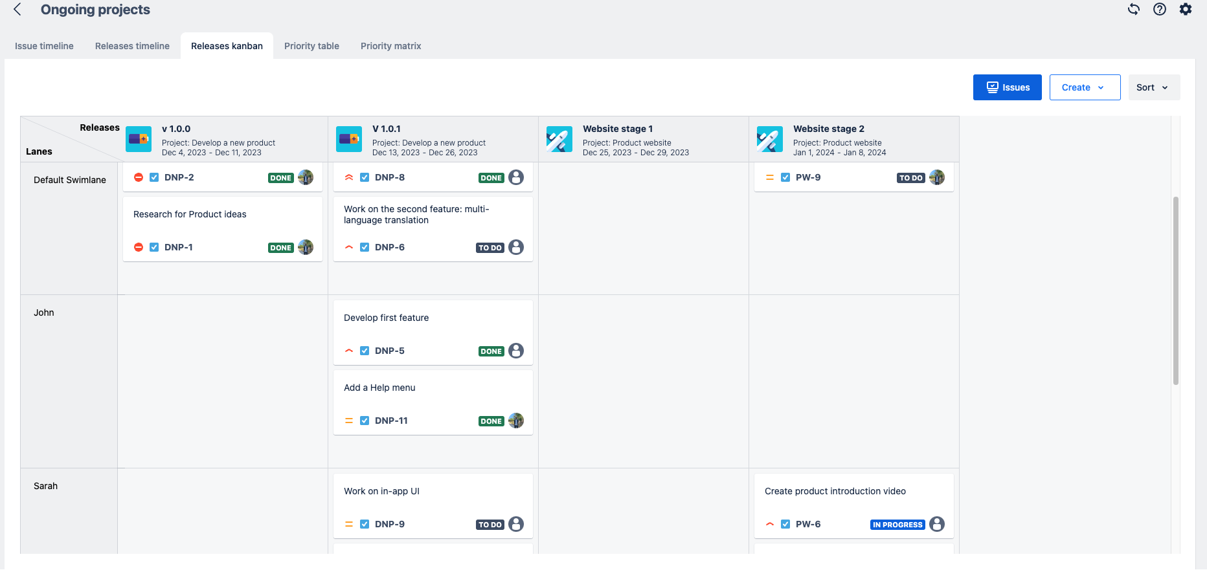Open the help question mark icon

click(x=1159, y=9)
